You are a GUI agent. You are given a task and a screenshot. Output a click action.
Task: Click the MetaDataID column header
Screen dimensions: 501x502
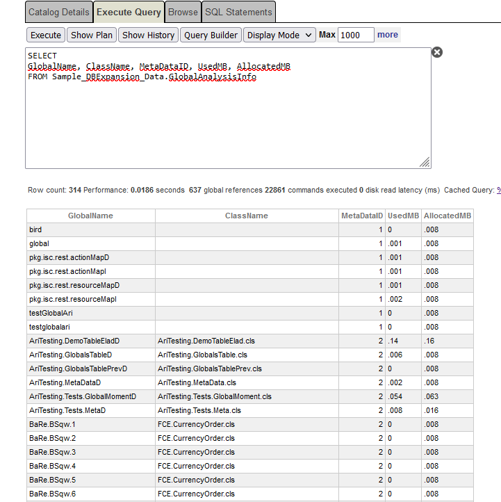coord(362,216)
